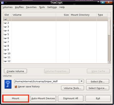Expand the volume path history dropdown
The width and height of the screenshot is (114, 105).
(x=82, y=81)
